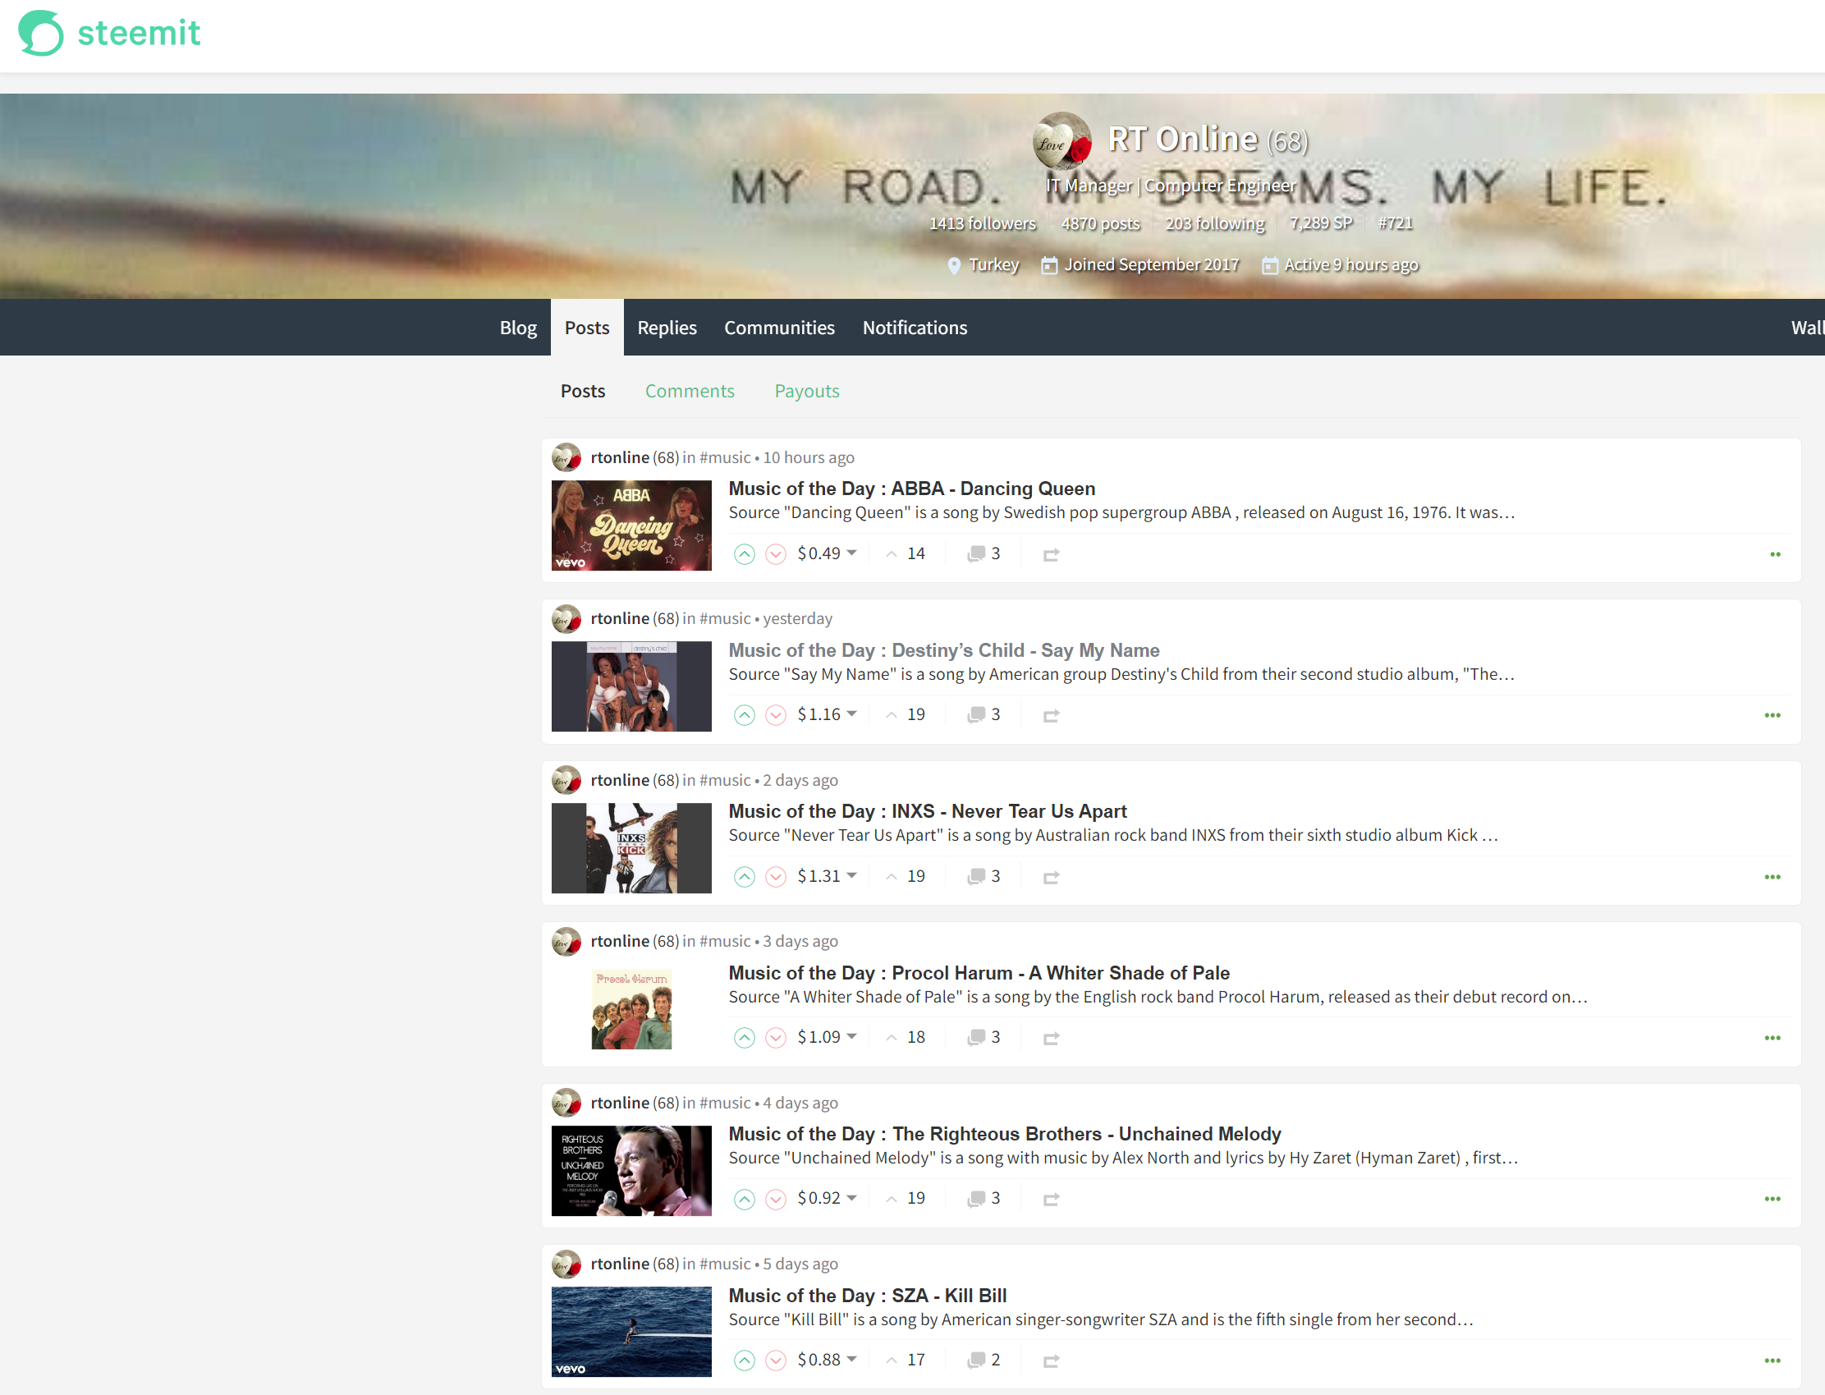The height and width of the screenshot is (1395, 1825).
Task: Open comments on INXS post
Action: [x=984, y=877]
